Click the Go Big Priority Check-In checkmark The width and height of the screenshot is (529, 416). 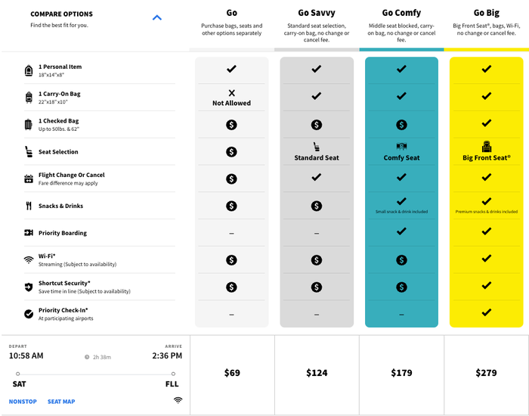[x=487, y=312]
